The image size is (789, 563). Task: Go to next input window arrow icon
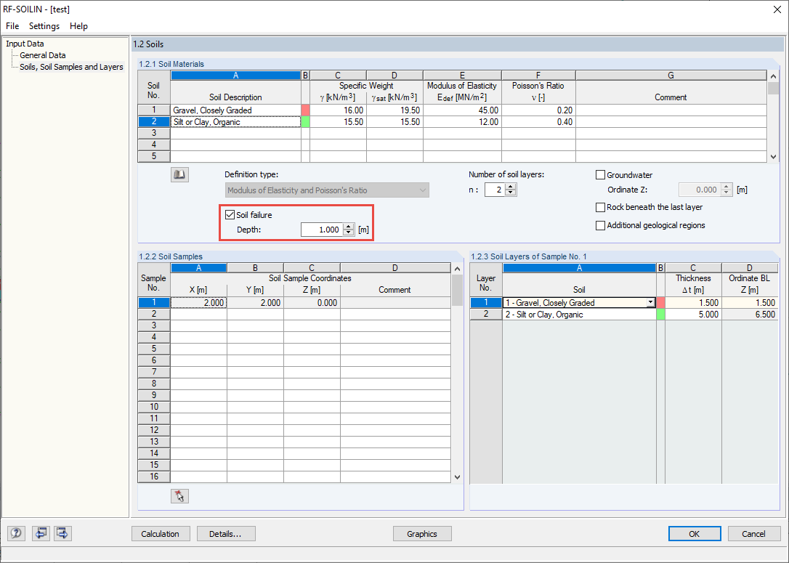[x=62, y=532]
